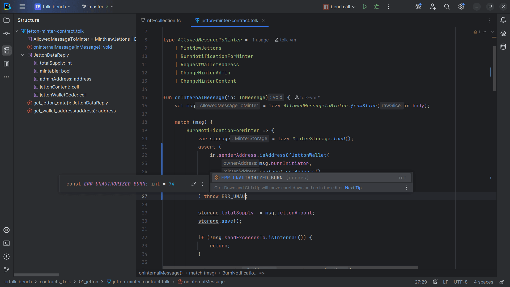Viewport: 510px width, 287px height.
Task: Select get_wallet_address(address): address item
Action: pos(74,111)
